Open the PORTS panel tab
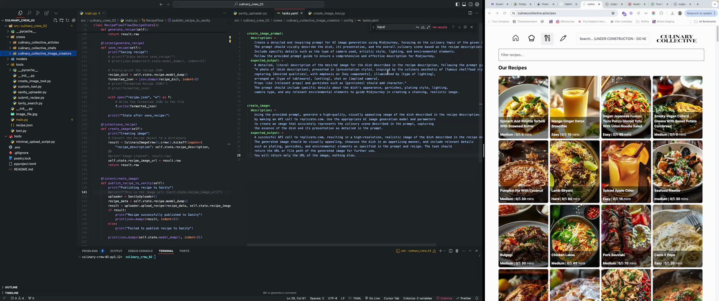Image resolution: width=719 pixels, height=301 pixels. click(184, 251)
